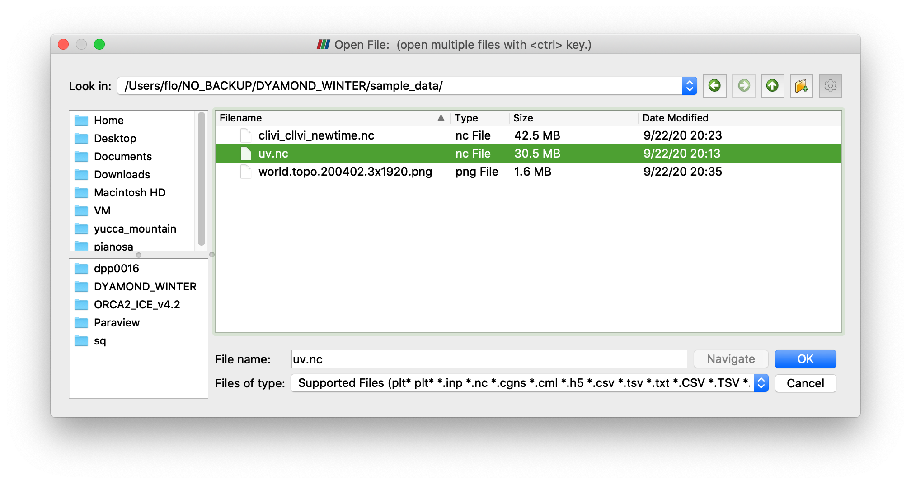The image size is (911, 484).
Task: Click the DYAMOND_WINTER folder icon
Action: tap(81, 286)
